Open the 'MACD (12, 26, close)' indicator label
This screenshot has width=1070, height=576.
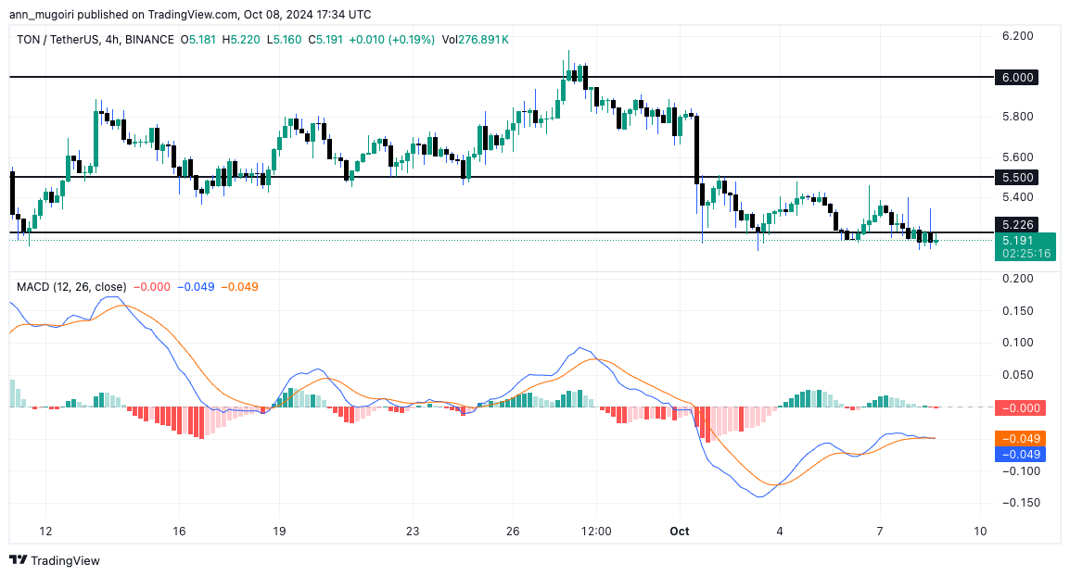pos(71,287)
